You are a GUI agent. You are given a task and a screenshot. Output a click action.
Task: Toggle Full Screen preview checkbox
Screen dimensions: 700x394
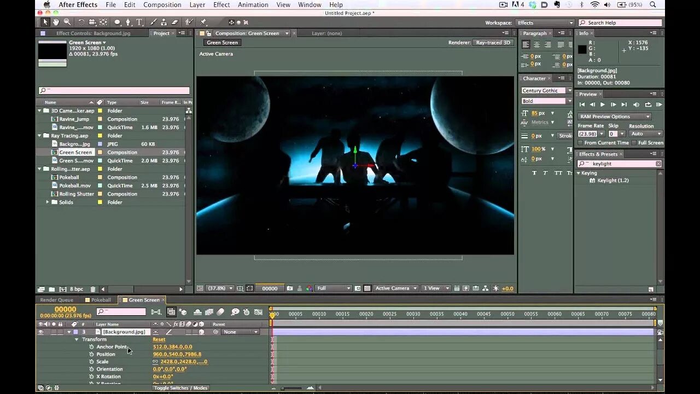point(634,143)
